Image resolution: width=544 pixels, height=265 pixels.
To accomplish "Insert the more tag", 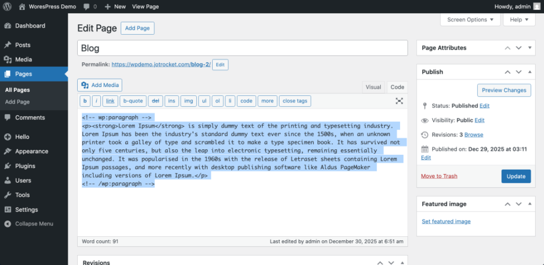I will [267, 101].
